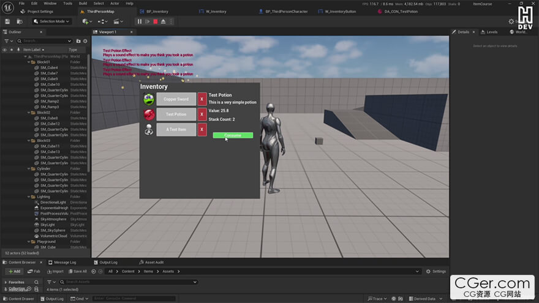Open Content Browser Settings

tap(436, 271)
